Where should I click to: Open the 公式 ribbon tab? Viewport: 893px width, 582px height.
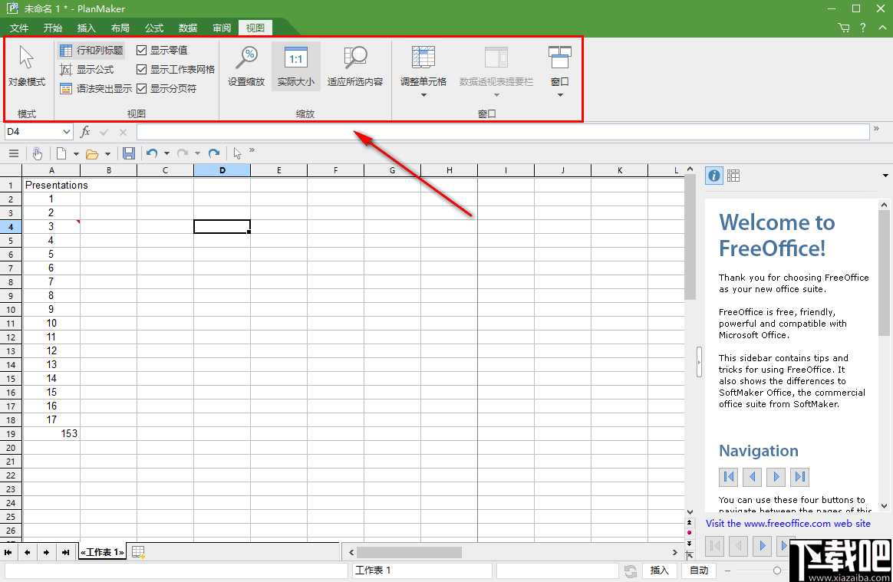pos(153,28)
